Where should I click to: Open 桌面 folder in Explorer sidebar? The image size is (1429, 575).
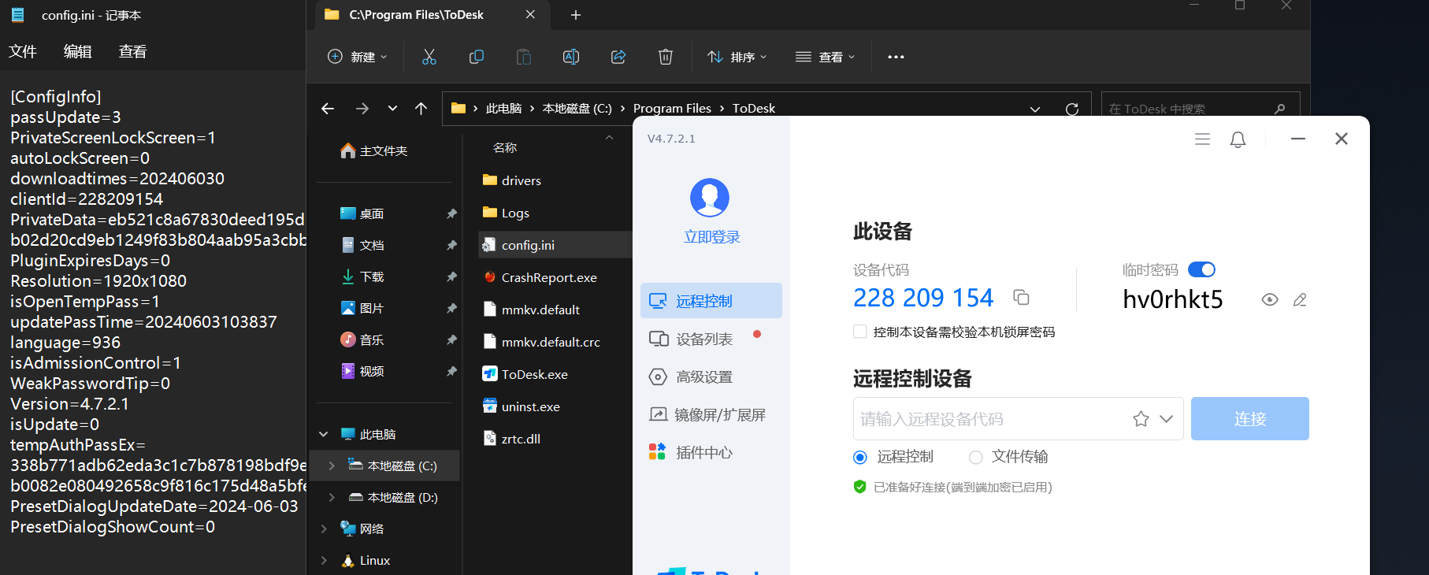pos(362,213)
